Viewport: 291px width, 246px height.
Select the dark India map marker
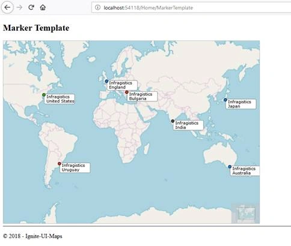point(173,121)
